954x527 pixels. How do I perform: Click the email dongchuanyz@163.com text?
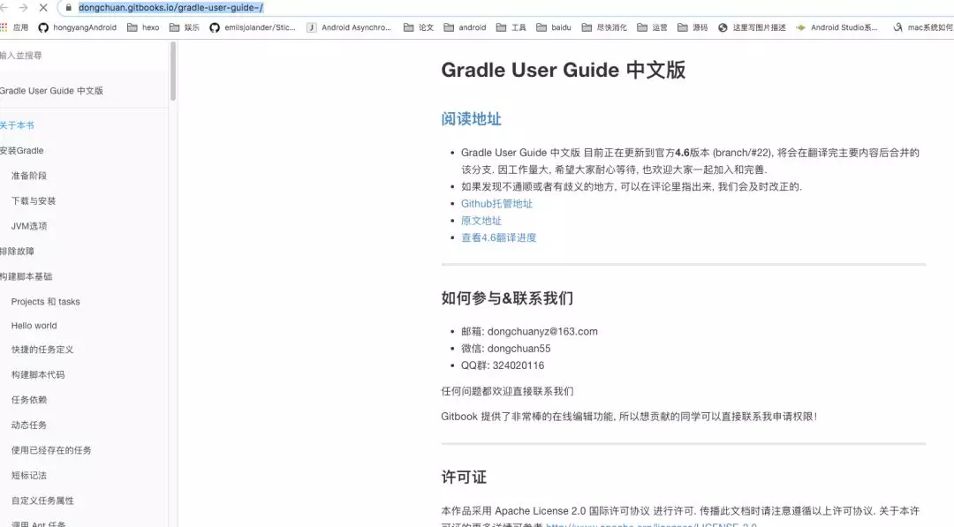pos(542,331)
